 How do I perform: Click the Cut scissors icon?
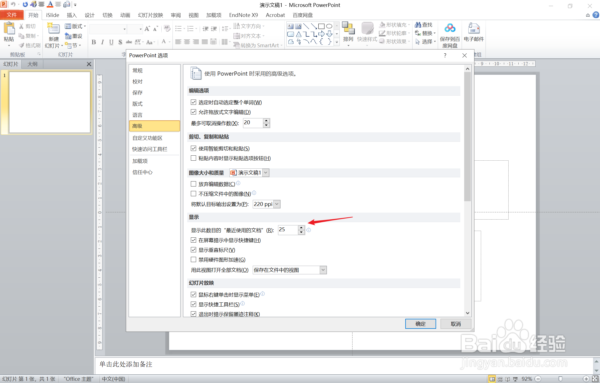coord(21,26)
